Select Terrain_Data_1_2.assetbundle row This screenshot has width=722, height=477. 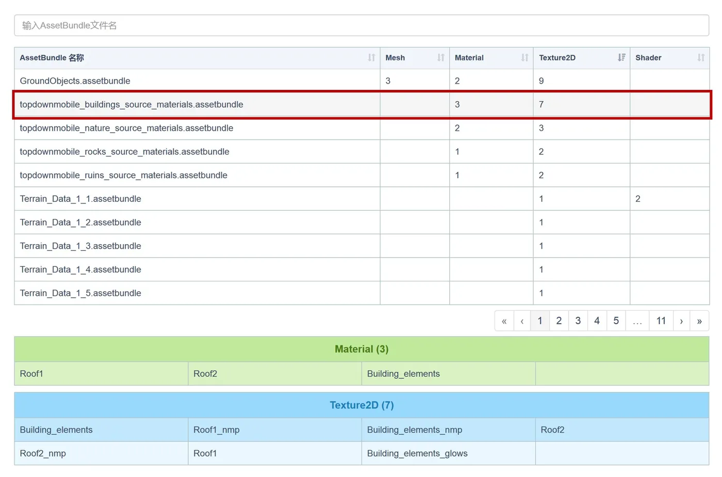pos(362,222)
